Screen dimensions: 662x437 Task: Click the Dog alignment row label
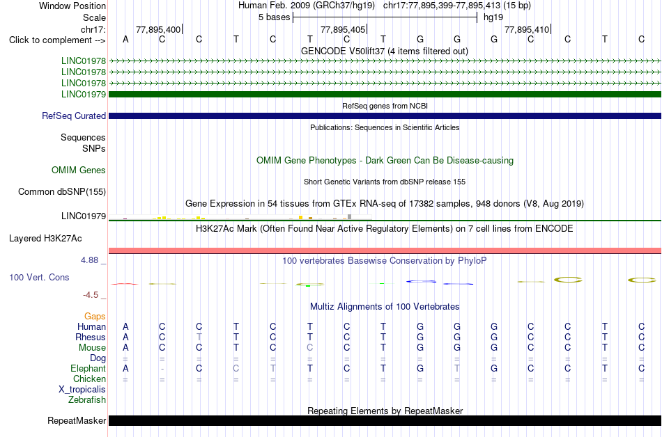98,358
